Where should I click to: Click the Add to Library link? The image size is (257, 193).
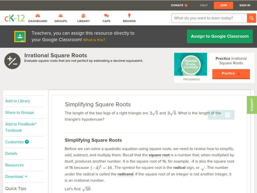[18, 101]
